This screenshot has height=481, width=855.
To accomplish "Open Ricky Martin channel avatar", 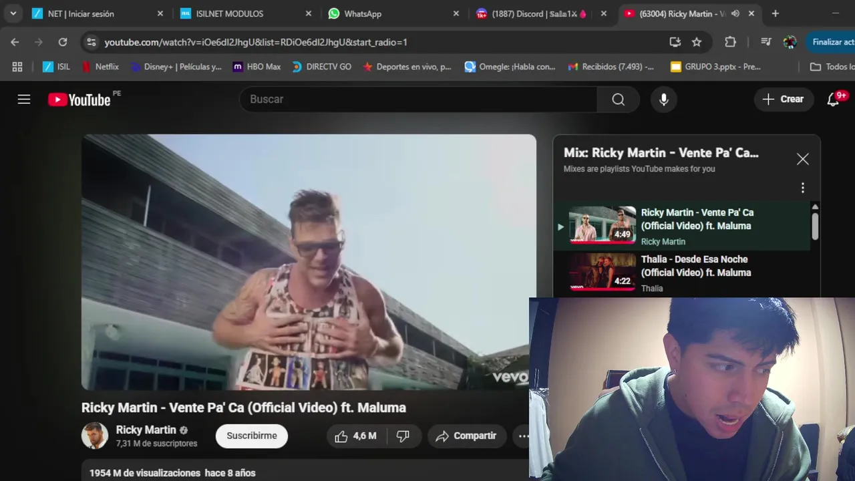I will click(x=95, y=436).
